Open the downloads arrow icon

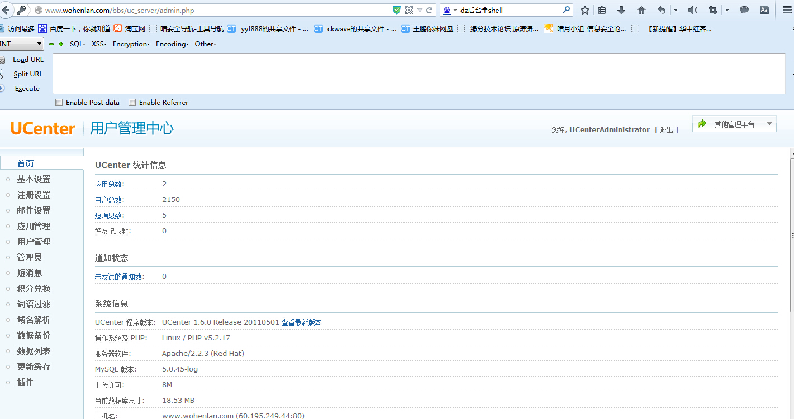click(621, 10)
